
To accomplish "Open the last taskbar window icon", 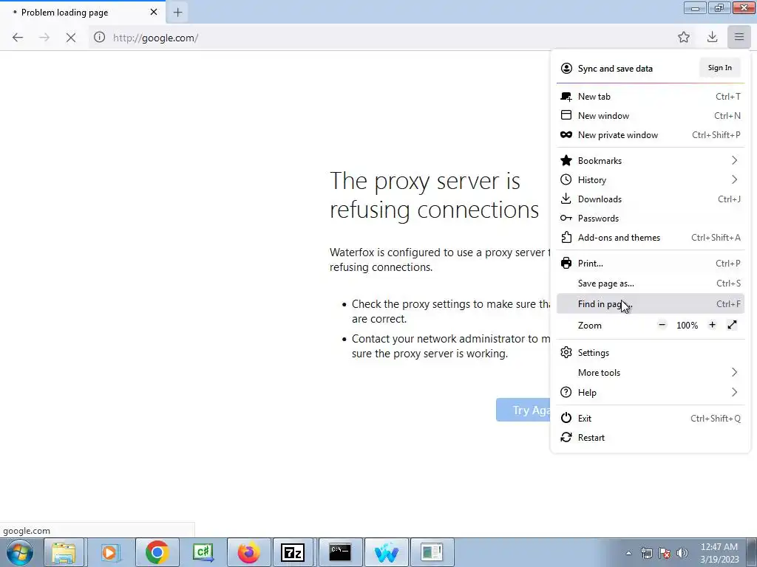I will click(432, 552).
